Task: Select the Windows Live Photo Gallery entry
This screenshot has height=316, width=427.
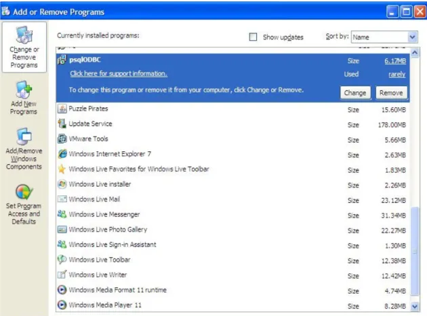Action: pyautogui.click(x=233, y=230)
